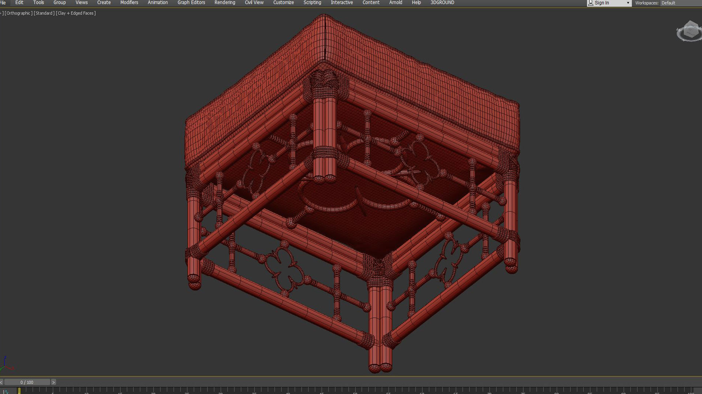This screenshot has height=394, width=702.
Task: Open the Mini Curve Editor icon
Action: click(5, 392)
